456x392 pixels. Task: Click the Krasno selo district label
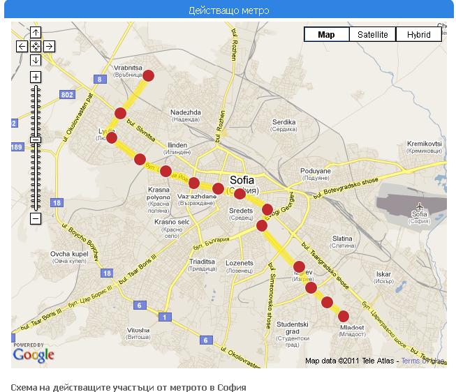point(172,229)
